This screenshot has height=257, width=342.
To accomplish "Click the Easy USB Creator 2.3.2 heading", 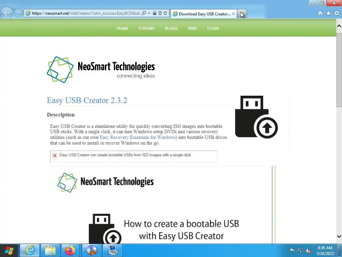I will tap(87, 100).
